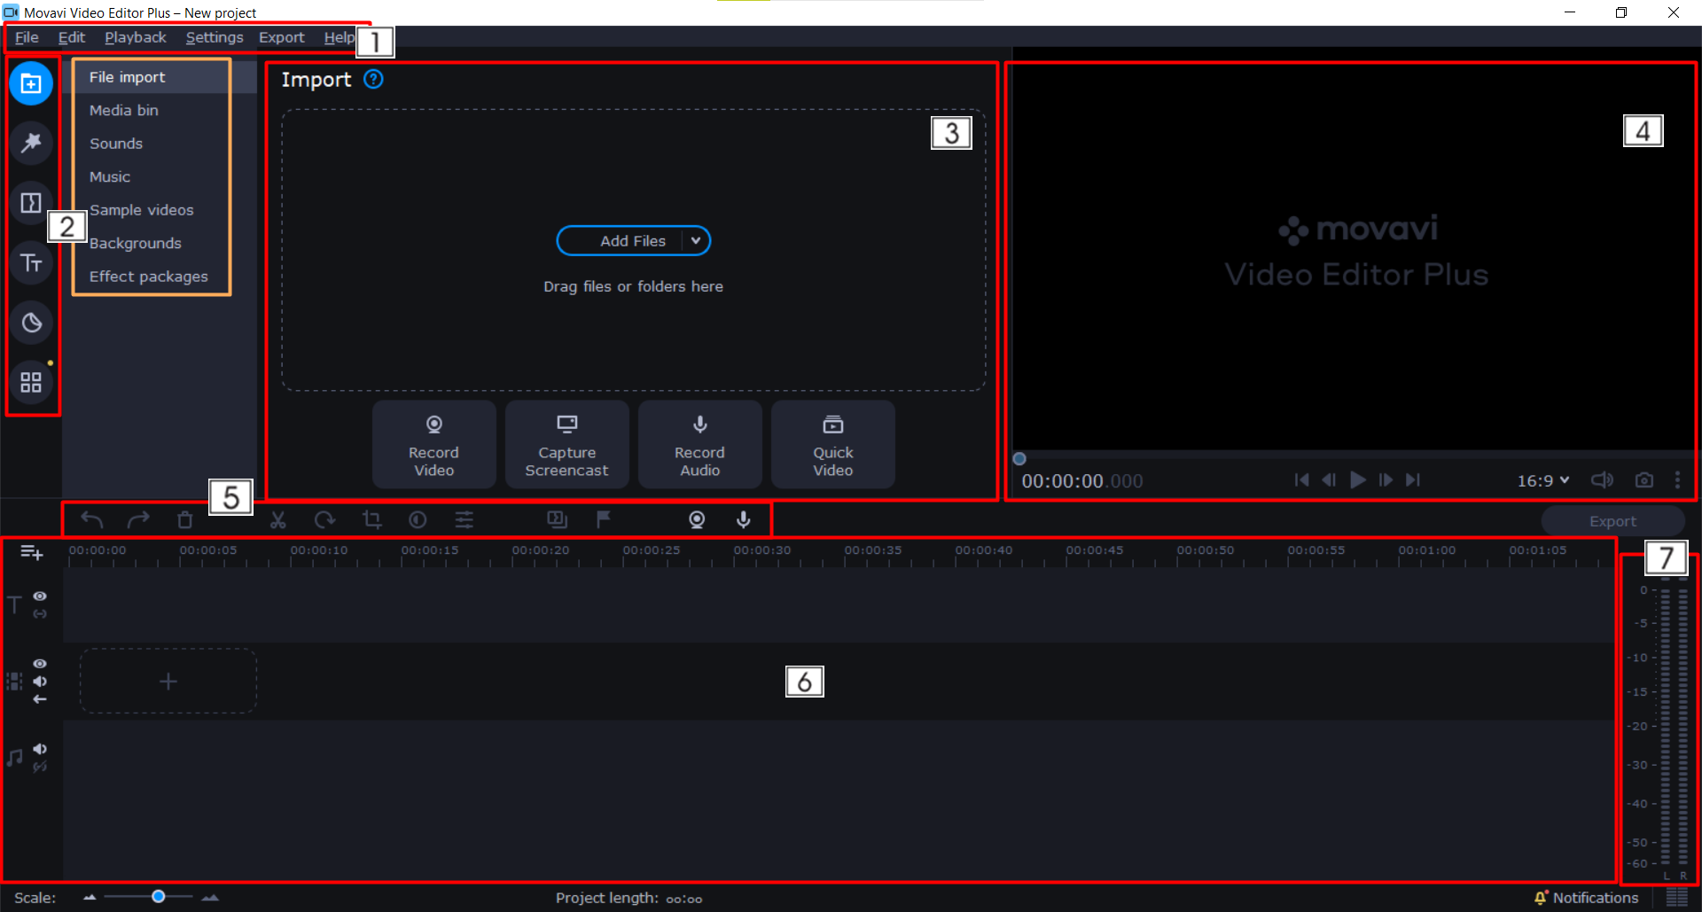
Task: Open the Export menu
Action: 282,37
